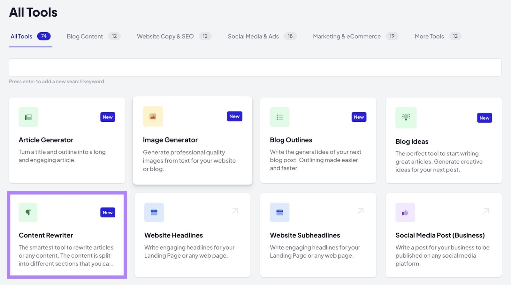The width and height of the screenshot is (511, 285).
Task: Open the Blog Ideas title link
Action: 412,142
